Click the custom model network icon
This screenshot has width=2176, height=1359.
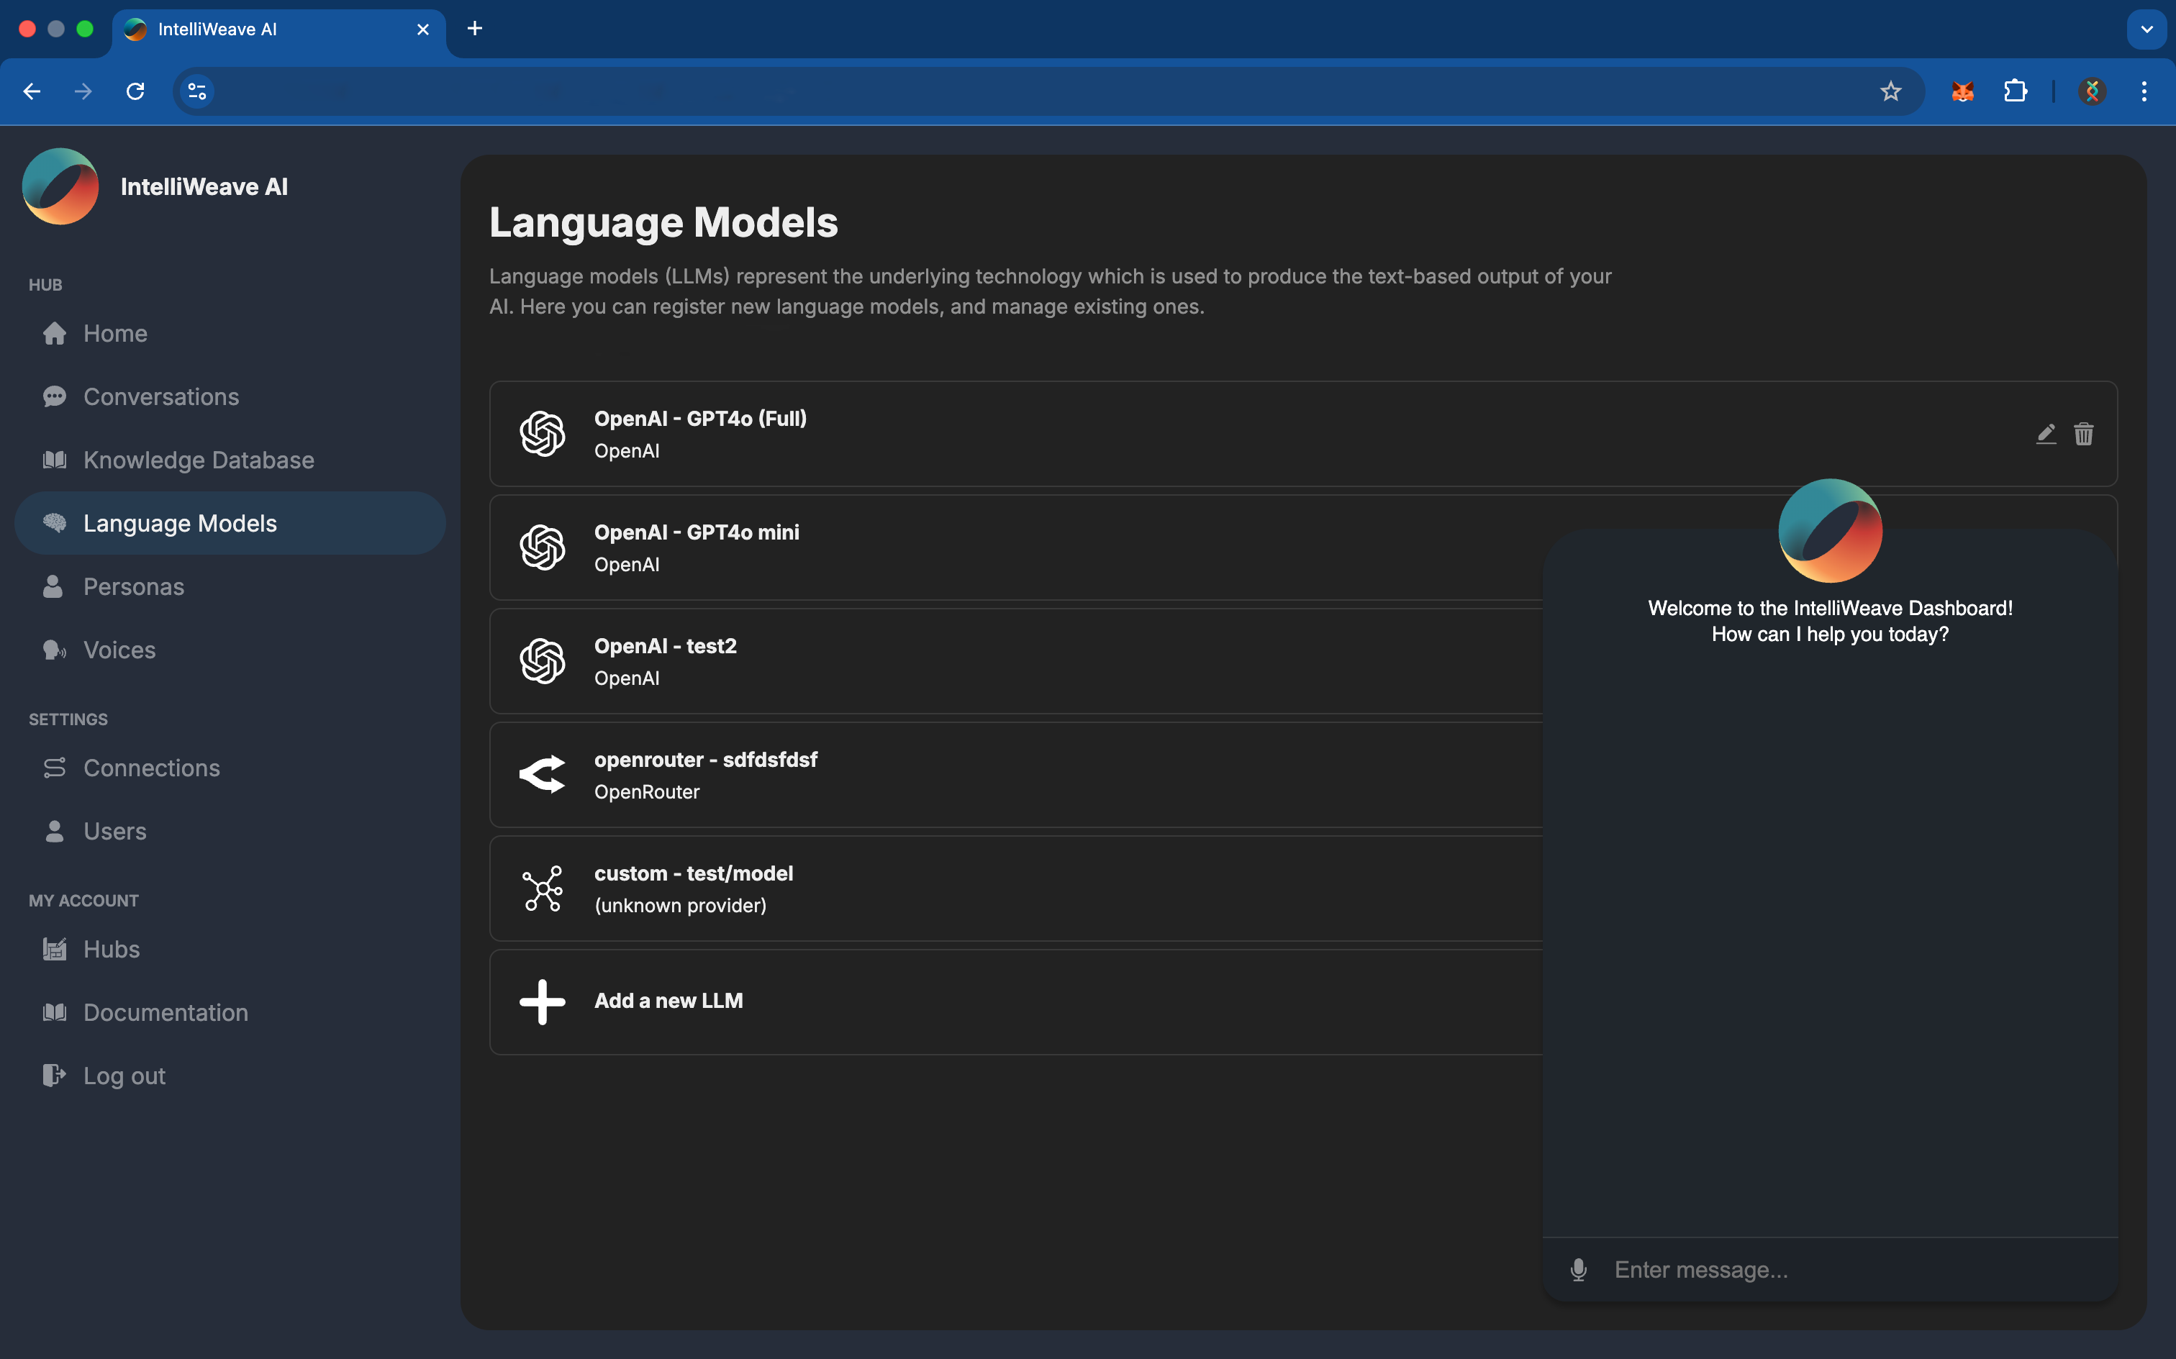pos(543,889)
